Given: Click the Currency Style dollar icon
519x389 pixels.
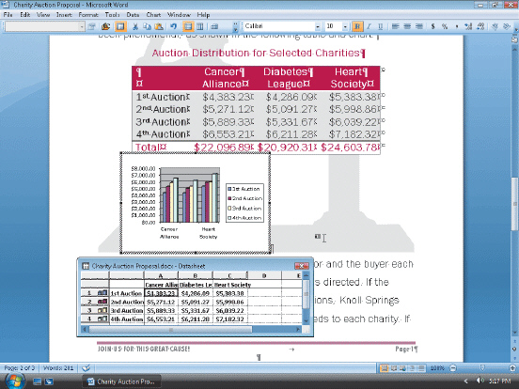Looking at the screenshot, I should (x=432, y=26).
